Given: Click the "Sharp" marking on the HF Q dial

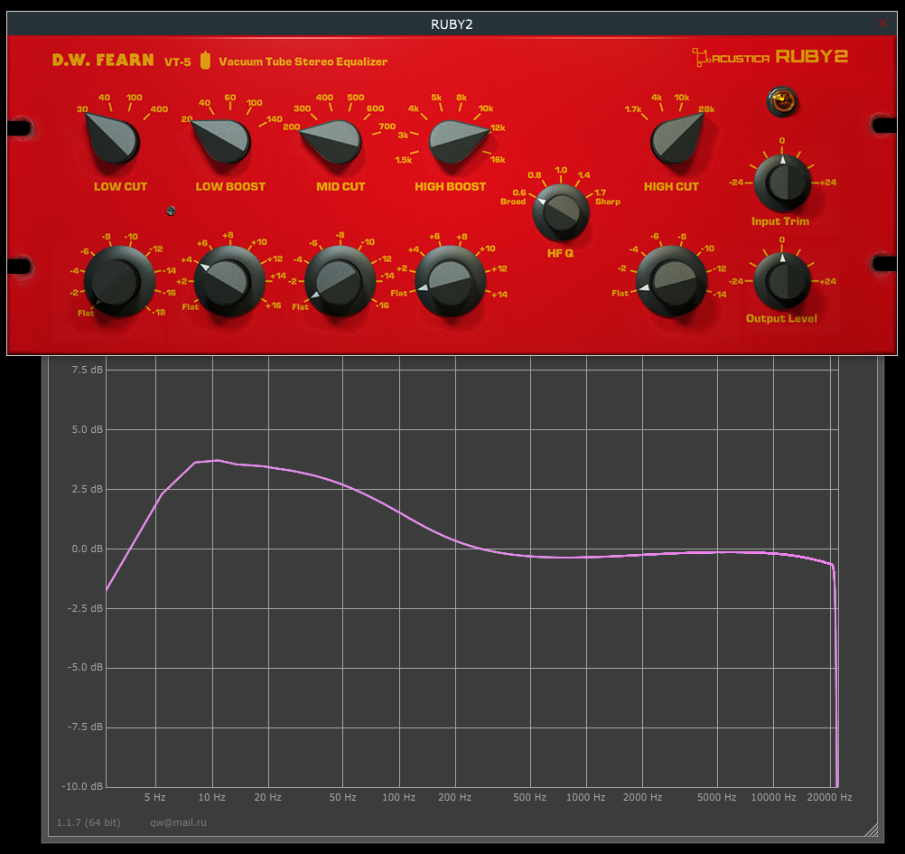Looking at the screenshot, I should click(608, 202).
